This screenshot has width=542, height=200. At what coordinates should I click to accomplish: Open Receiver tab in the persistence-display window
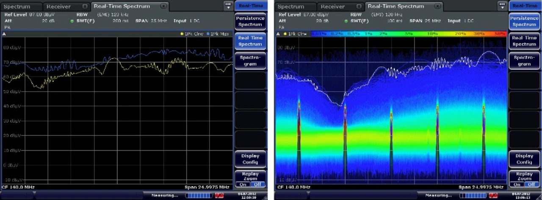pyautogui.click(x=332, y=7)
